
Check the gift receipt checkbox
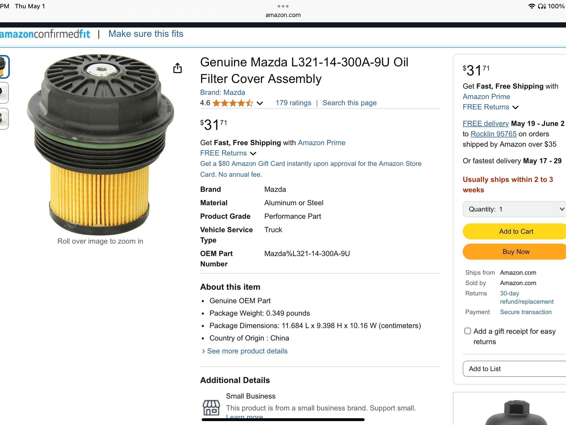pyautogui.click(x=468, y=331)
